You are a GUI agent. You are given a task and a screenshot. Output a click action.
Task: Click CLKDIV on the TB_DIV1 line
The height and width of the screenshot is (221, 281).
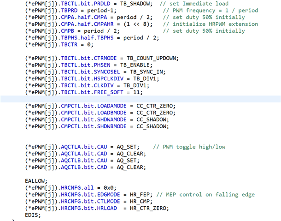point(104,86)
